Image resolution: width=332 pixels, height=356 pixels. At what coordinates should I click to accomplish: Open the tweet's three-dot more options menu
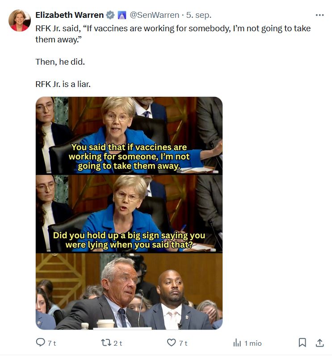click(x=319, y=15)
